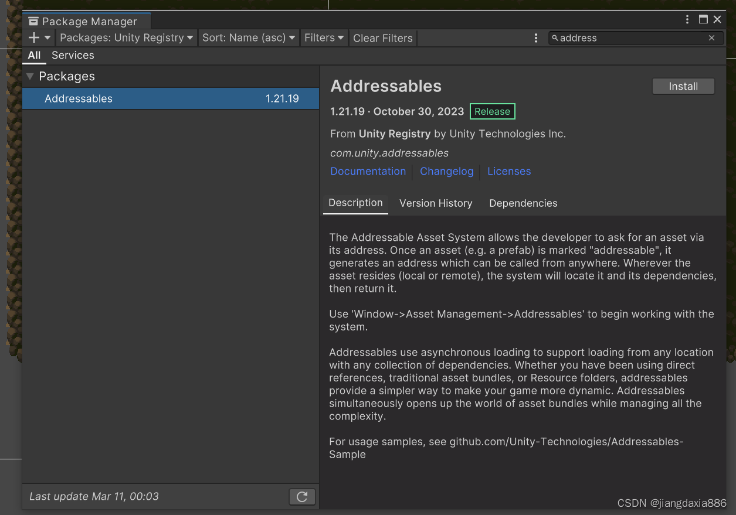Select the Dependencies tab

coord(523,203)
